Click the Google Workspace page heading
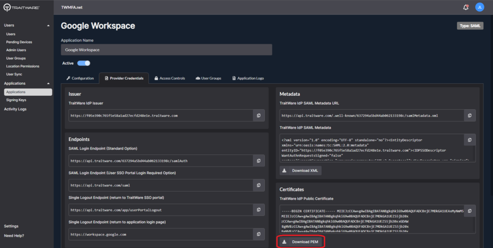493x248 pixels. pyautogui.click(x=98, y=26)
